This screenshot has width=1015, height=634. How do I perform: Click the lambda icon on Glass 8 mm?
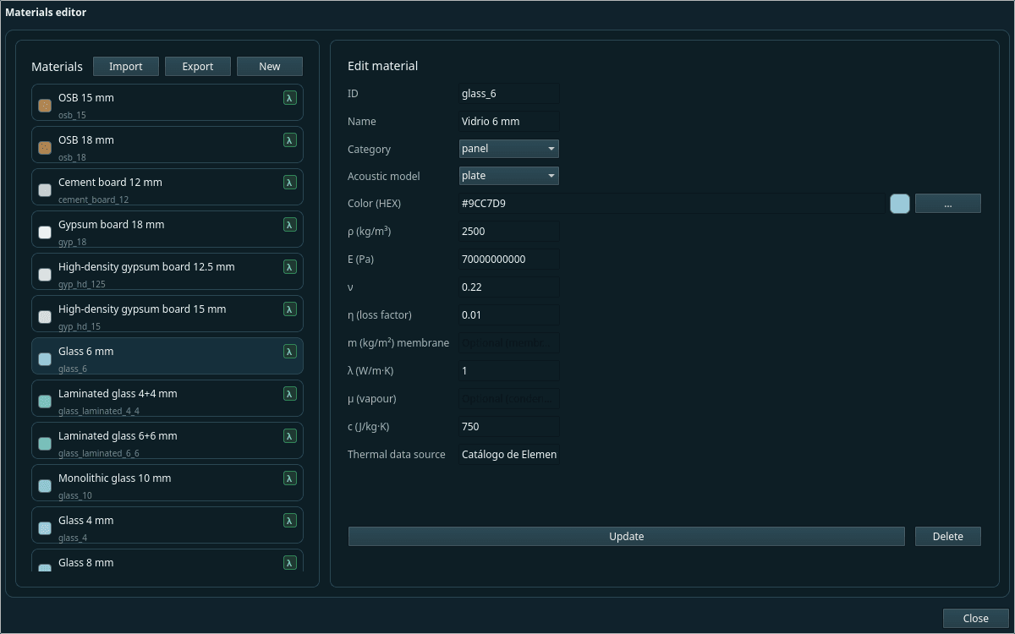click(x=290, y=563)
